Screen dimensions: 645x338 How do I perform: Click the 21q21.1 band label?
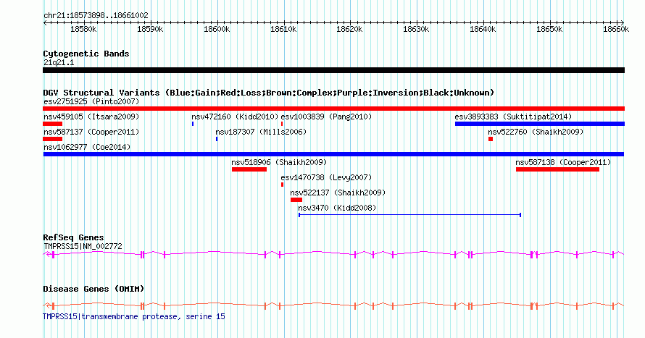[x=59, y=62]
